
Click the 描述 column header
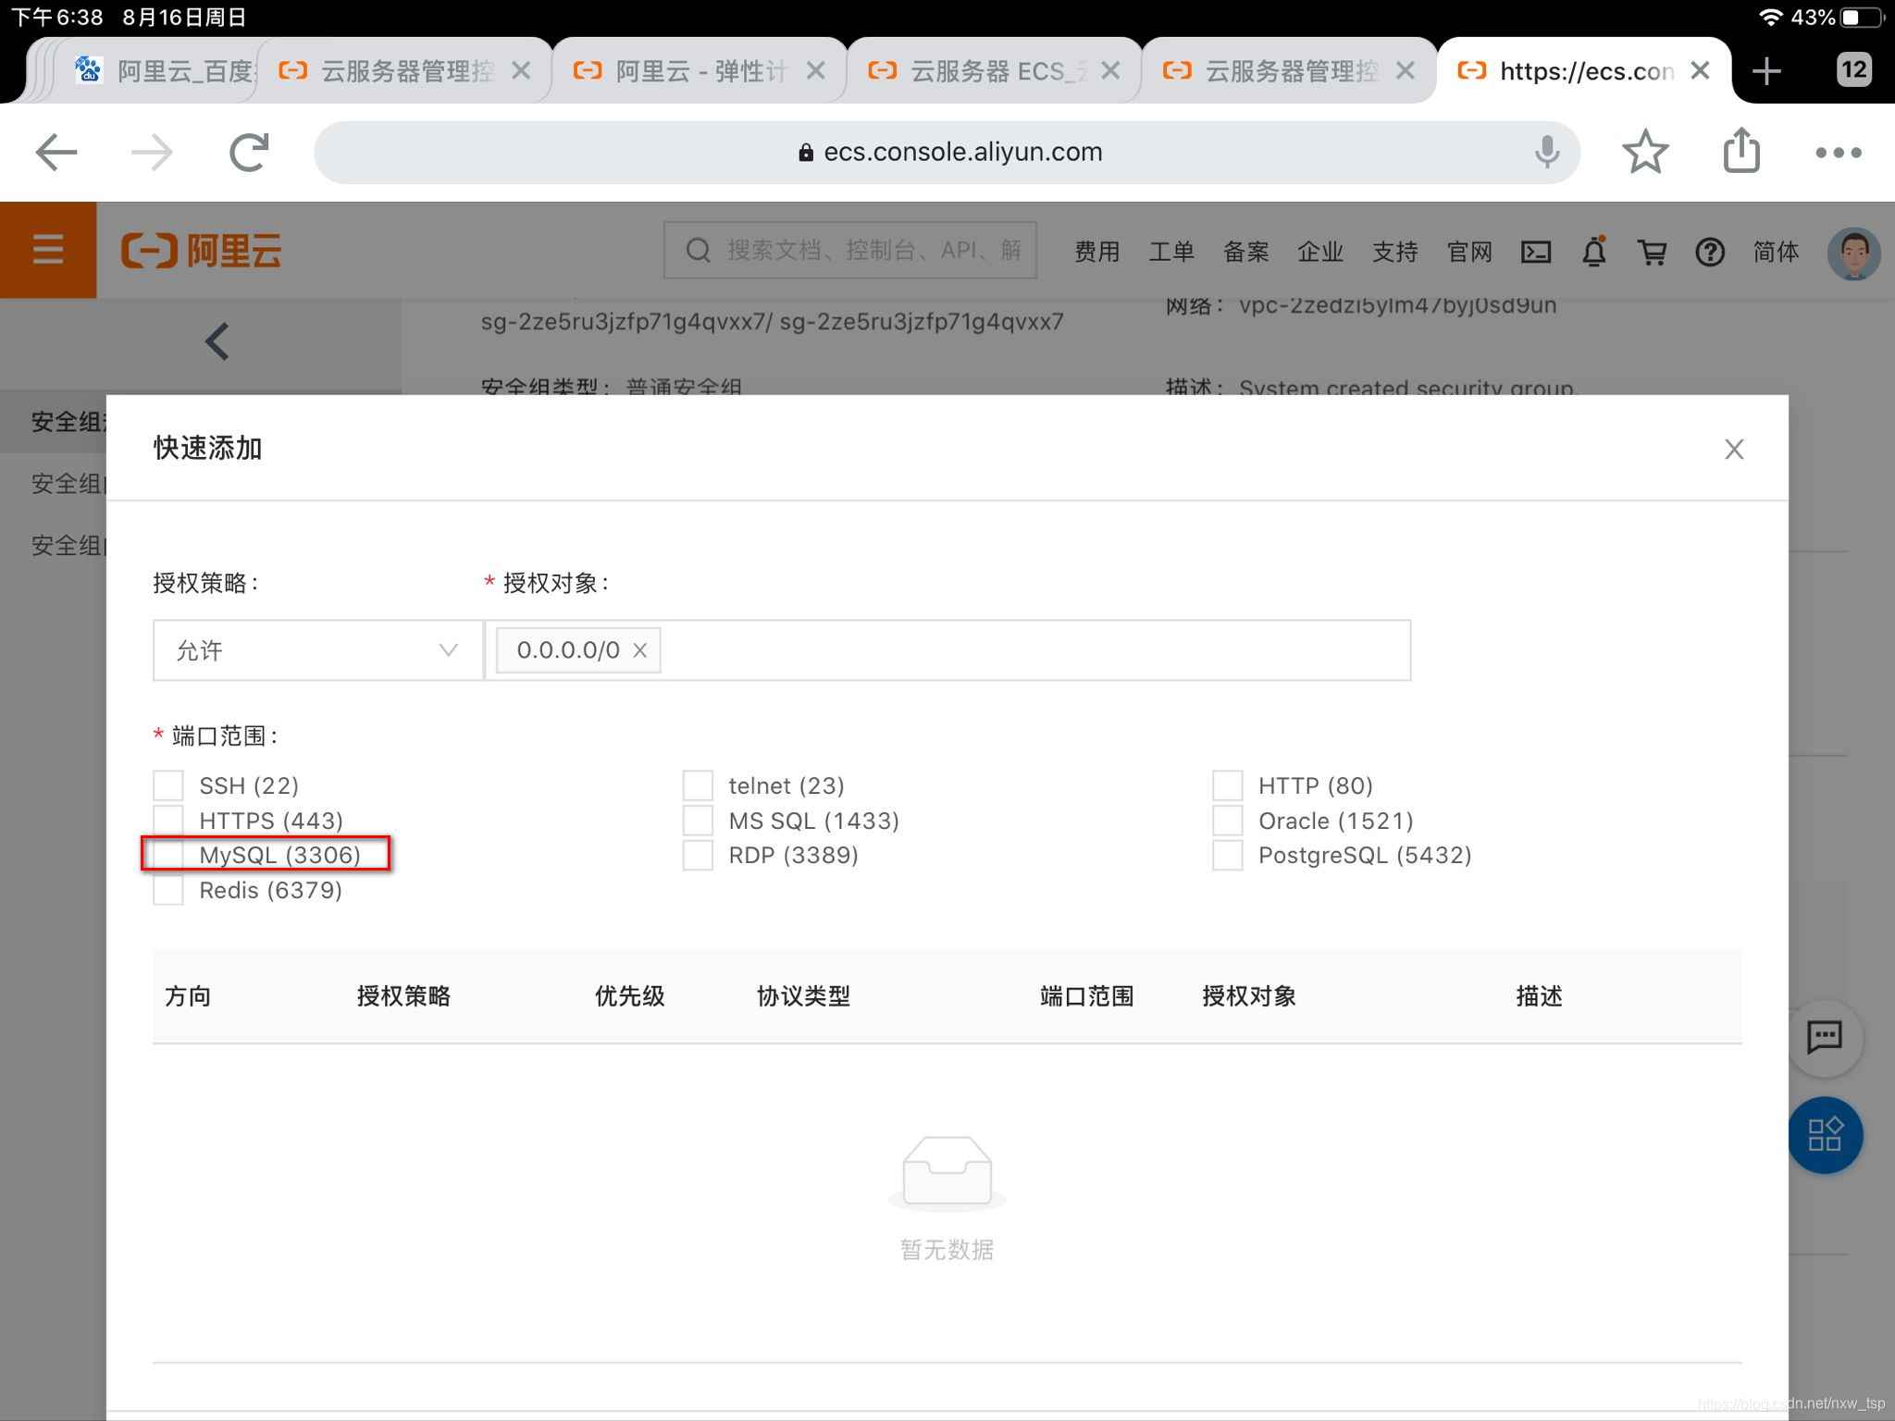[x=1539, y=996]
